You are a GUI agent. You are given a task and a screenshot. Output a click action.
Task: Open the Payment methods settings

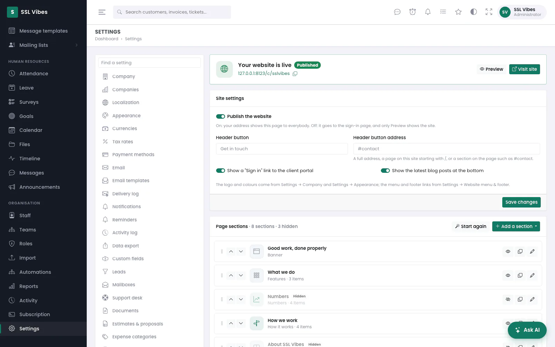[x=150, y=155]
